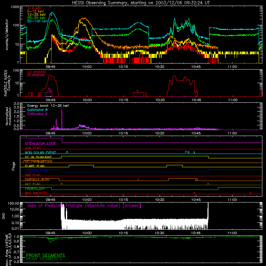Select the orange 6-12 keV legend label

tap(36, 11)
